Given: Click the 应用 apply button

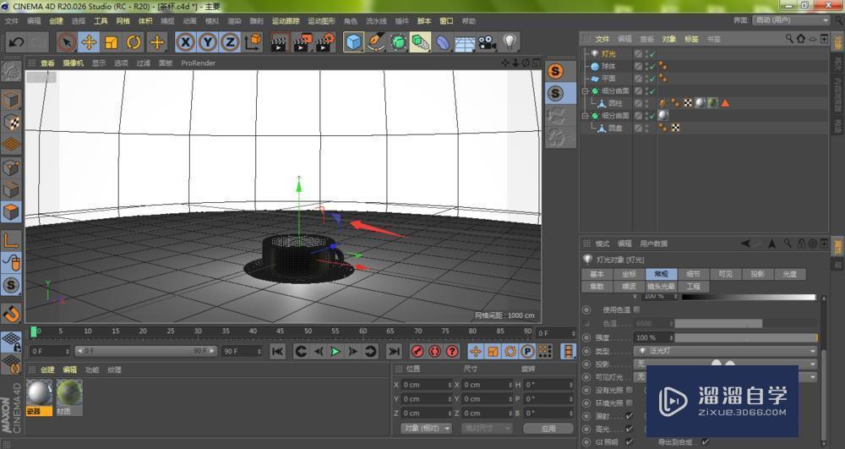Looking at the screenshot, I should pos(548,429).
